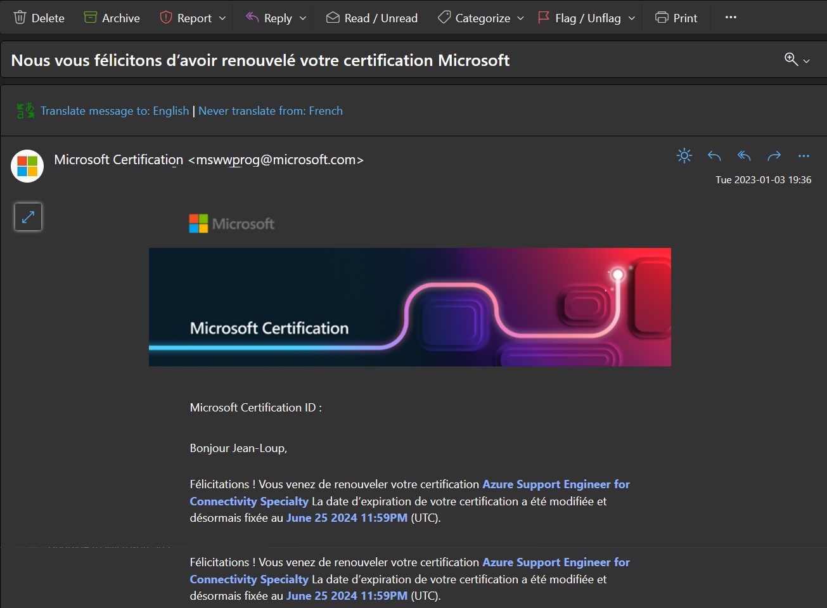Image resolution: width=827 pixels, height=608 pixels.
Task: Click the Microsoft sender avatar
Action: pos(27,166)
